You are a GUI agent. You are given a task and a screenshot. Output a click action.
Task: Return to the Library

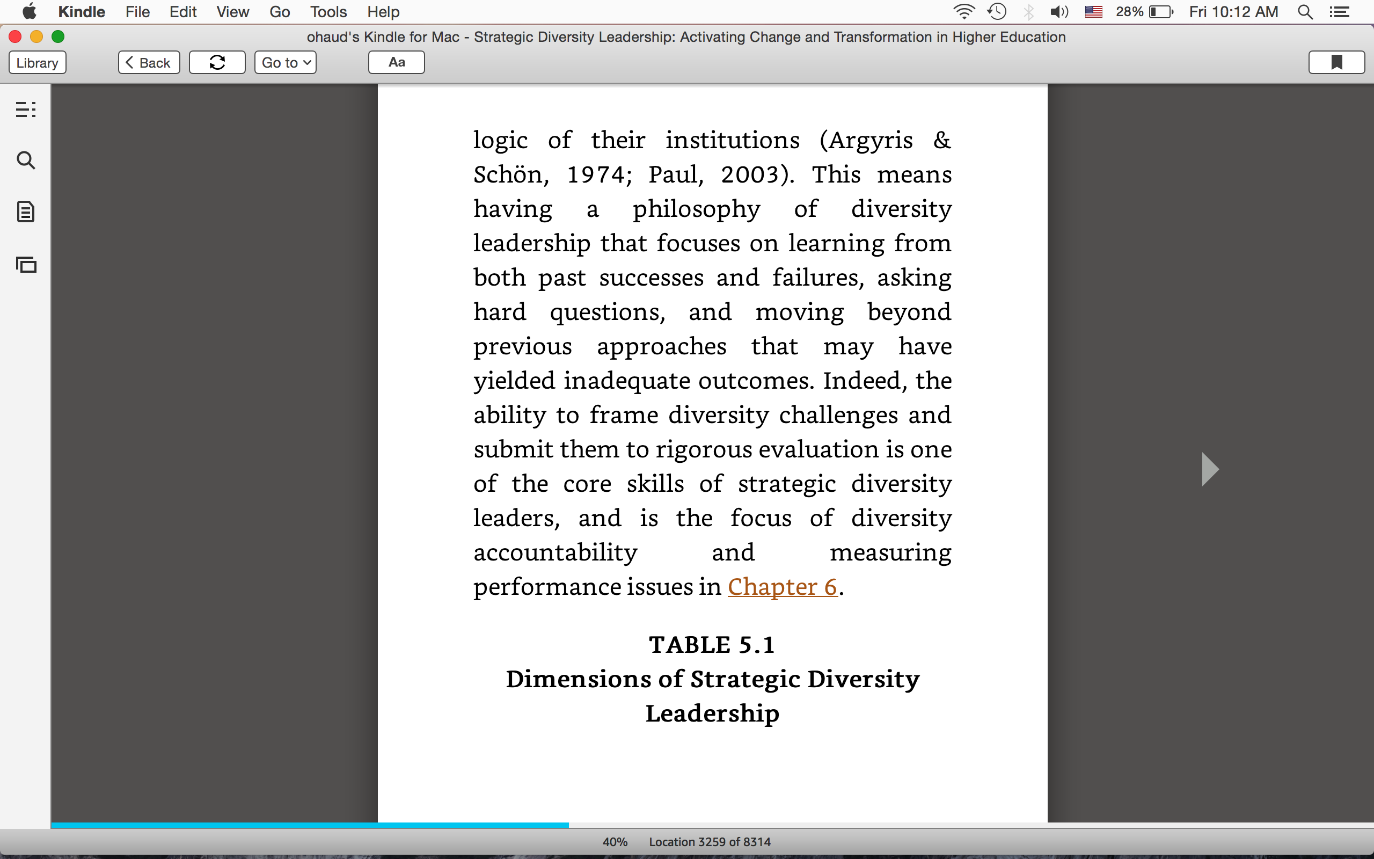38,62
